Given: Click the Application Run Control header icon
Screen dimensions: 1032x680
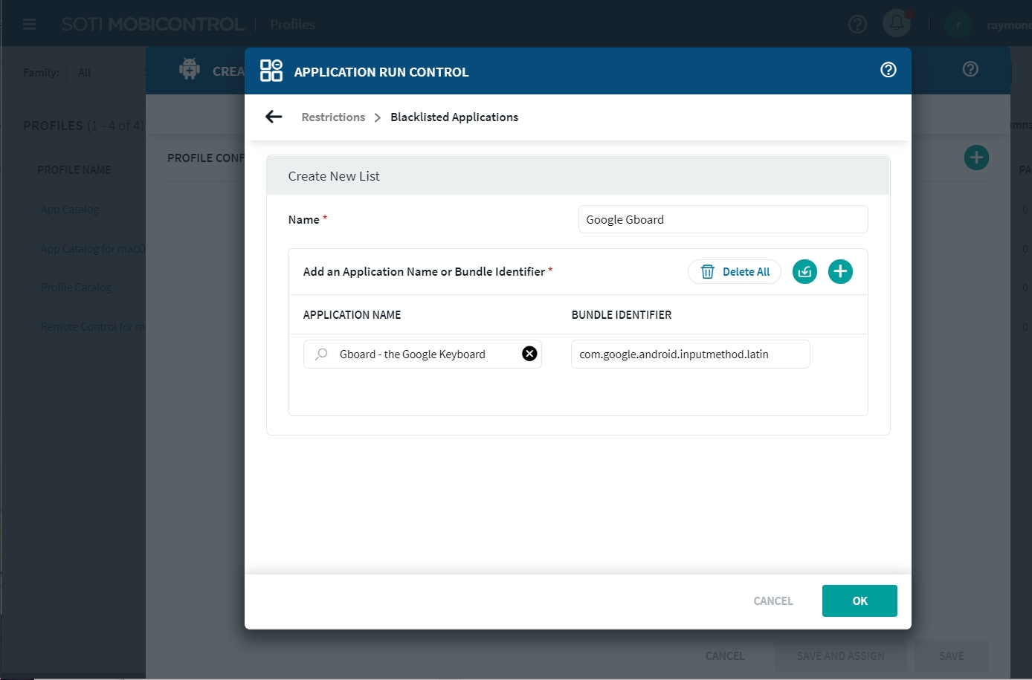Looking at the screenshot, I should [271, 71].
